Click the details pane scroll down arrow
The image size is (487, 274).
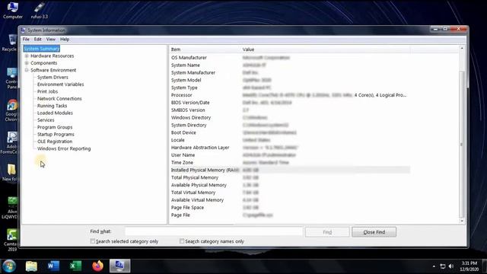pyautogui.click(x=462, y=221)
